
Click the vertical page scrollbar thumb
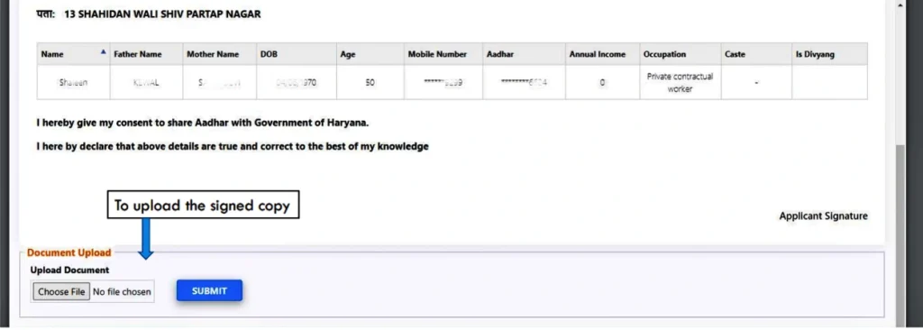900,230
